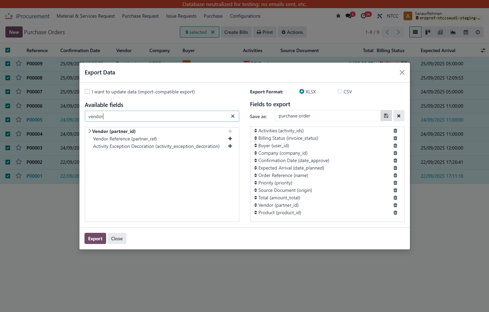Add Vendor Reference (partner_ref) with plus icon

tap(230, 139)
